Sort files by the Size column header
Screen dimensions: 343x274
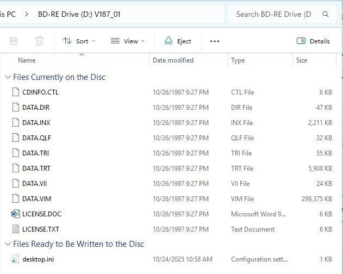coord(302,60)
